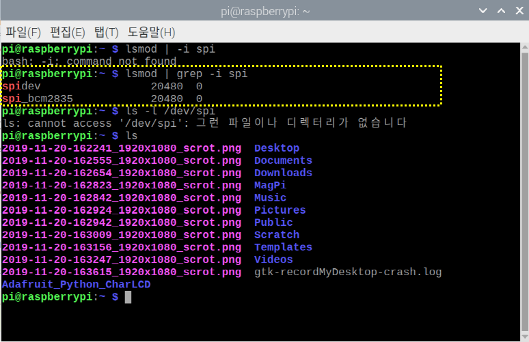The width and height of the screenshot is (529, 342).
Task: Click the window title pi@raspberrypi: ~
Action: (x=265, y=12)
